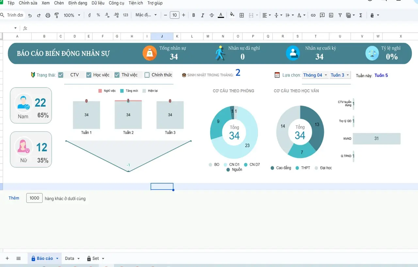Image resolution: width=418 pixels, height=267 pixels.
Task: Undo the last action
Action: 30,15
